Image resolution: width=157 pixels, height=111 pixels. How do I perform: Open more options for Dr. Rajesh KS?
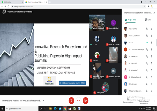pyautogui.click(x=151, y=63)
